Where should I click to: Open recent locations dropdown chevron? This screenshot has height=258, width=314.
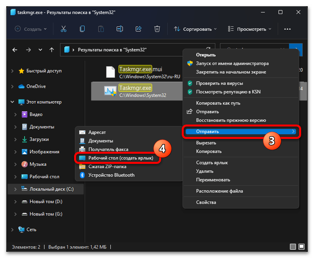pos(40,50)
